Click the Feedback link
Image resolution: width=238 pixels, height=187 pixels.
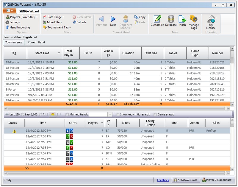pyautogui.click(x=163, y=180)
